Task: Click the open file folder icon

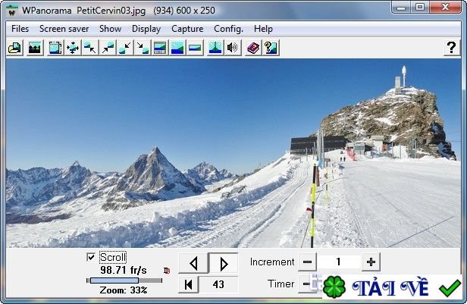Action: coord(14,48)
